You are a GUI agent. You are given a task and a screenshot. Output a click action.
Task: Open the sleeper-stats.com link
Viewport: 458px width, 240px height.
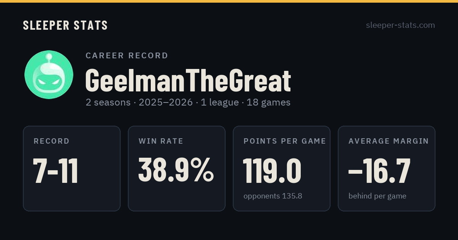pos(400,25)
